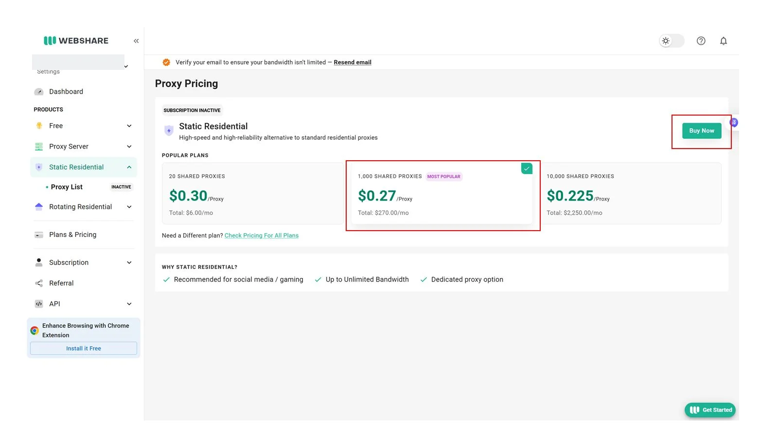
Task: Toggle the light/dark theme switch
Action: (672, 41)
